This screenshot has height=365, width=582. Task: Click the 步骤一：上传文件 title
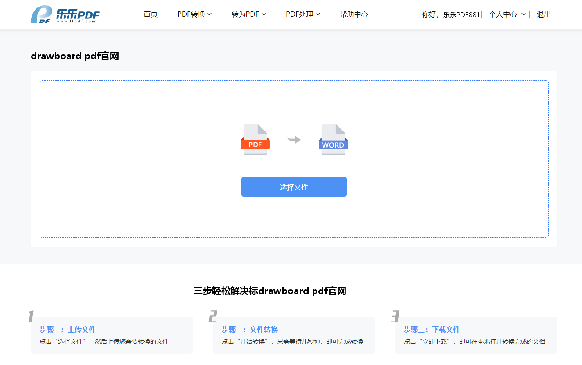pyautogui.click(x=68, y=330)
